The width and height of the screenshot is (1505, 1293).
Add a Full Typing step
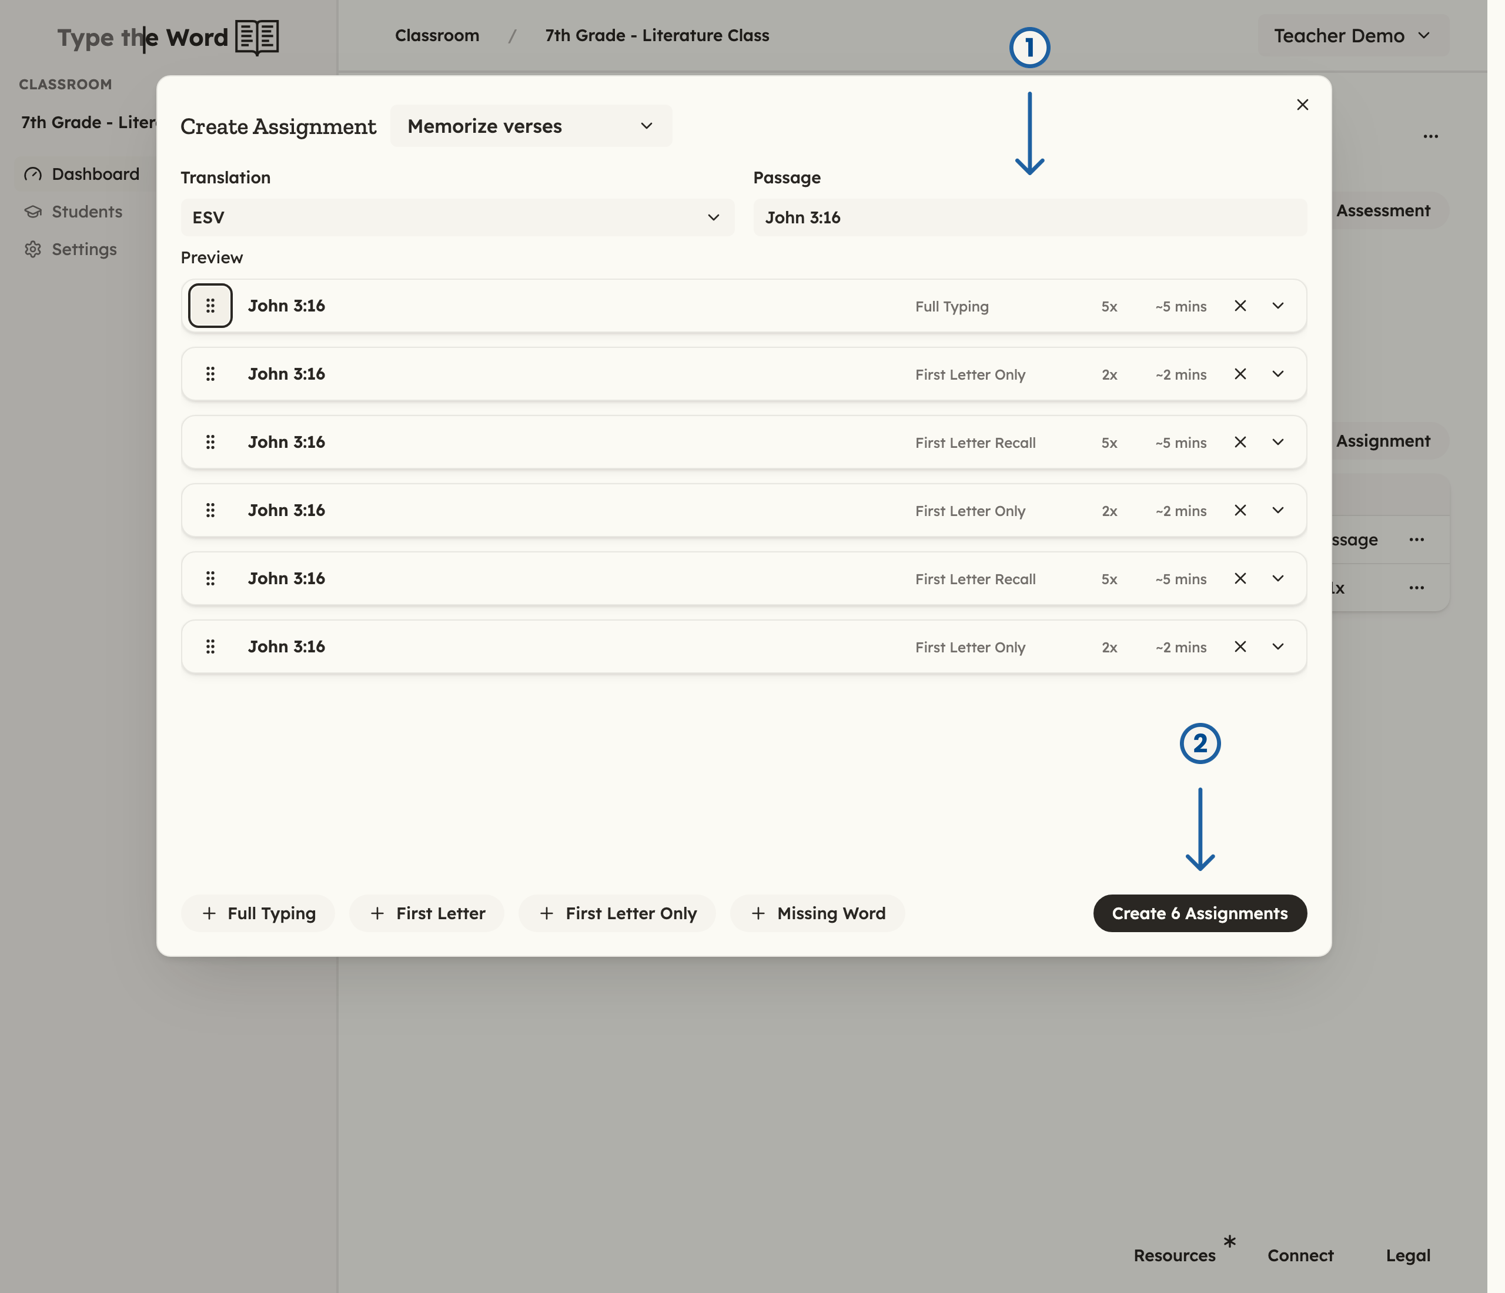tap(258, 913)
